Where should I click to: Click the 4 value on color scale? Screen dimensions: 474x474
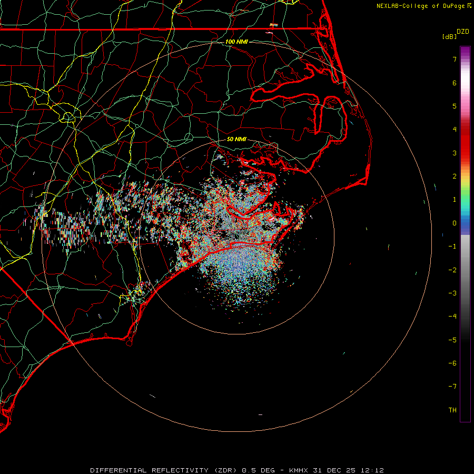pyautogui.click(x=455, y=130)
